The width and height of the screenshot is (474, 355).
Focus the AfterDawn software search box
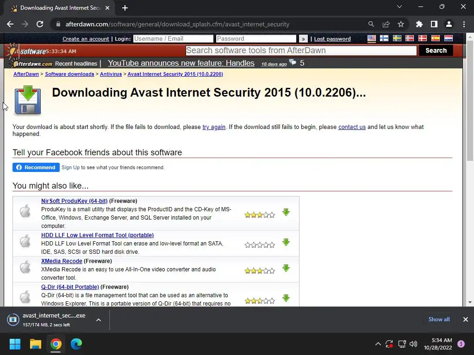[x=301, y=50]
